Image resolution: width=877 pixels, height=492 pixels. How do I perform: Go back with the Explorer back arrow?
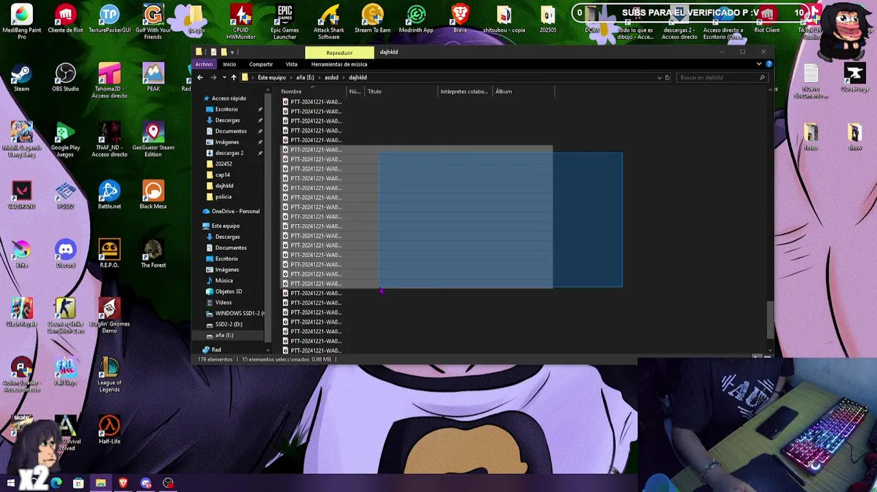[200, 77]
